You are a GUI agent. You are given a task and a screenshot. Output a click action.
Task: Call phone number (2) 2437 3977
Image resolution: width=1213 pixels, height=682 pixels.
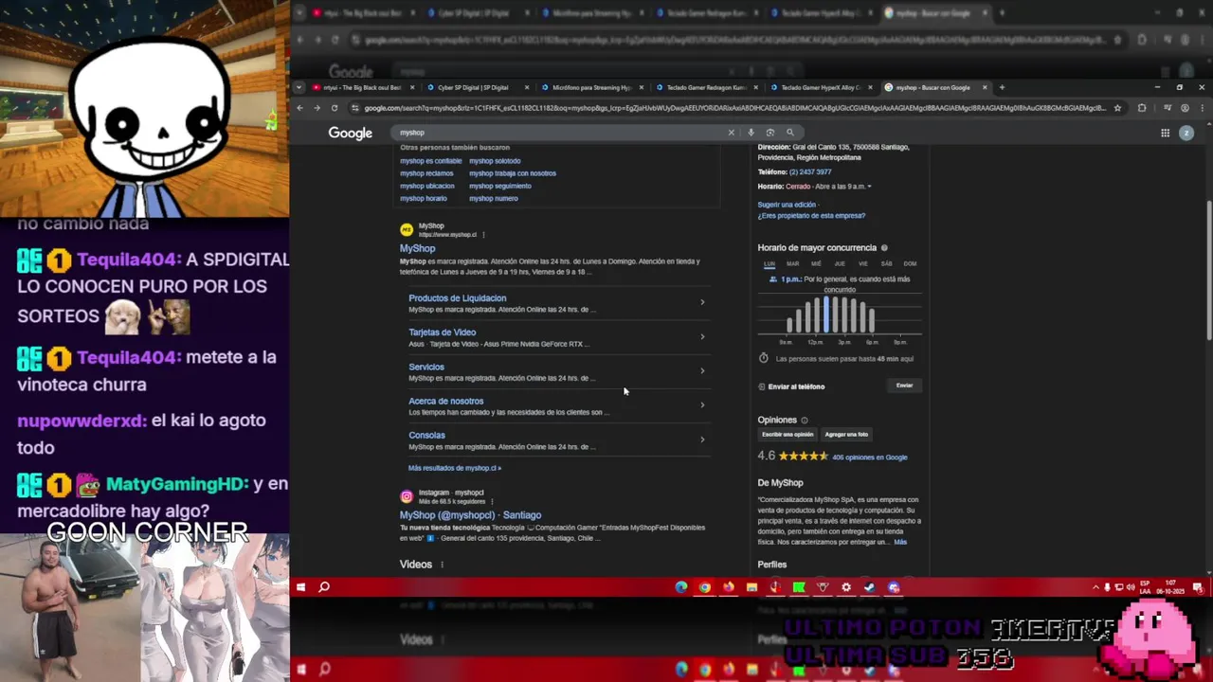point(810,172)
